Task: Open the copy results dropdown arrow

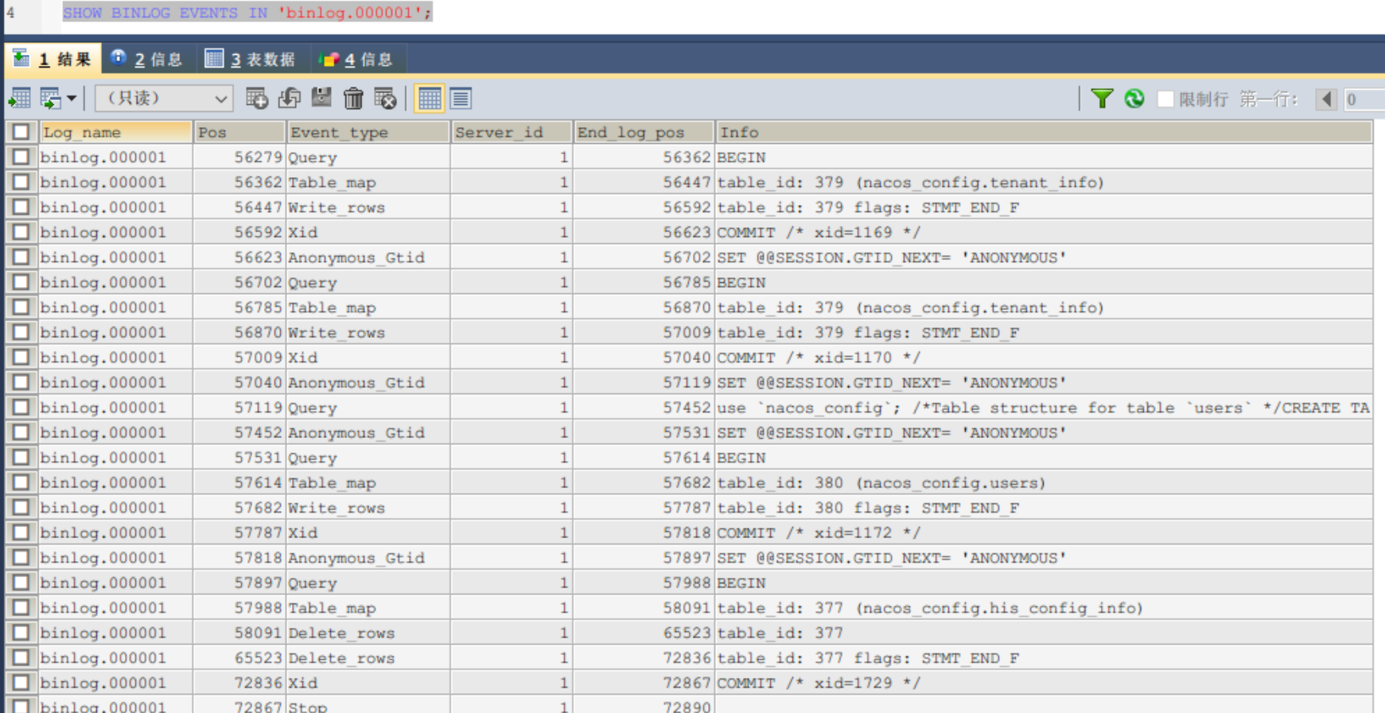Action: coord(72,99)
